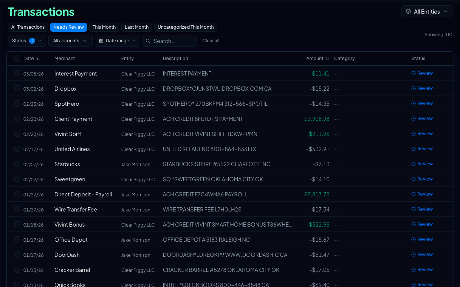
Task: Click the 03/05/26 date cell
Action: [34, 74]
